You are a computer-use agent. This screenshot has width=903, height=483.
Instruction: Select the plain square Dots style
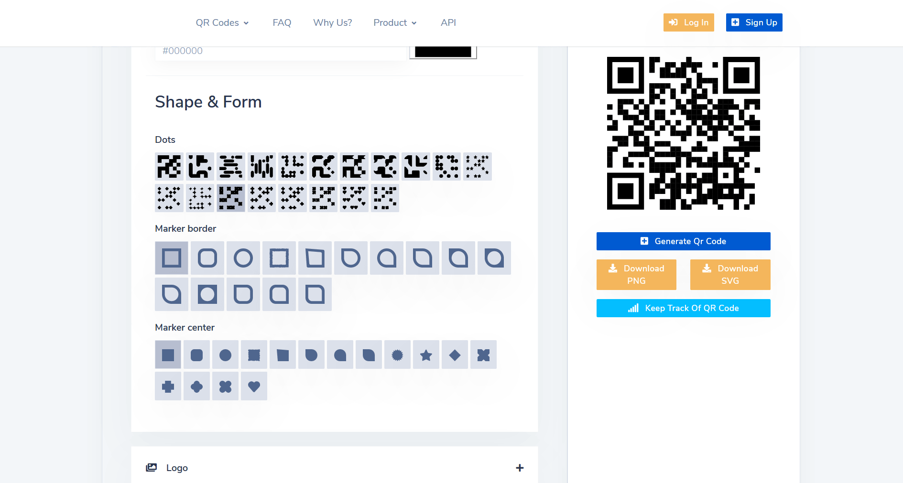tap(169, 166)
